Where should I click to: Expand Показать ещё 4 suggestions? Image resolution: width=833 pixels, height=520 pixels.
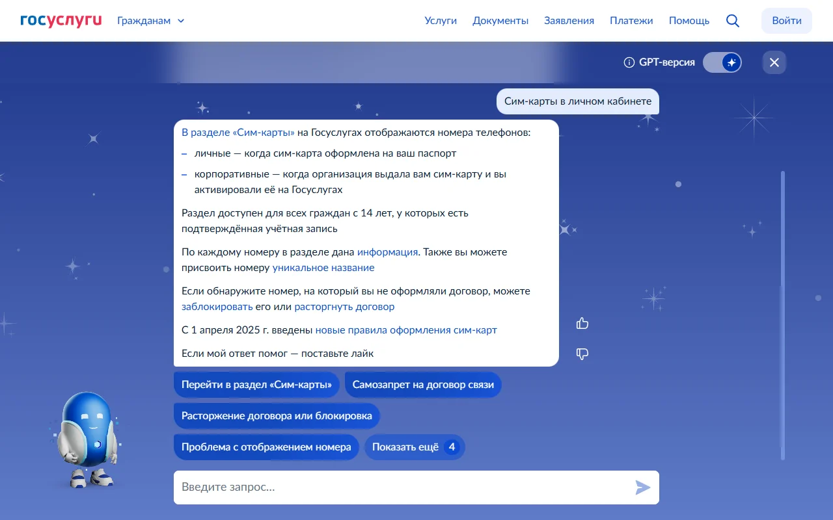[x=415, y=447]
